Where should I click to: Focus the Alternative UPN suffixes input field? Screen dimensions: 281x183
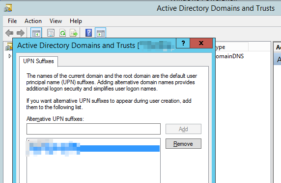pyautogui.click(x=93, y=129)
